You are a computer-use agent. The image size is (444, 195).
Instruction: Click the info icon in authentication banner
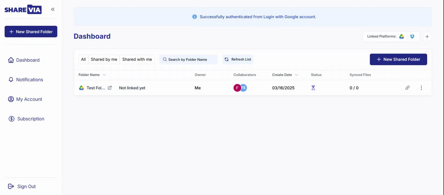point(195,17)
